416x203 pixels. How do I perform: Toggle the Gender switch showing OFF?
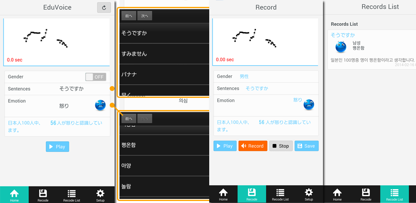click(x=96, y=77)
